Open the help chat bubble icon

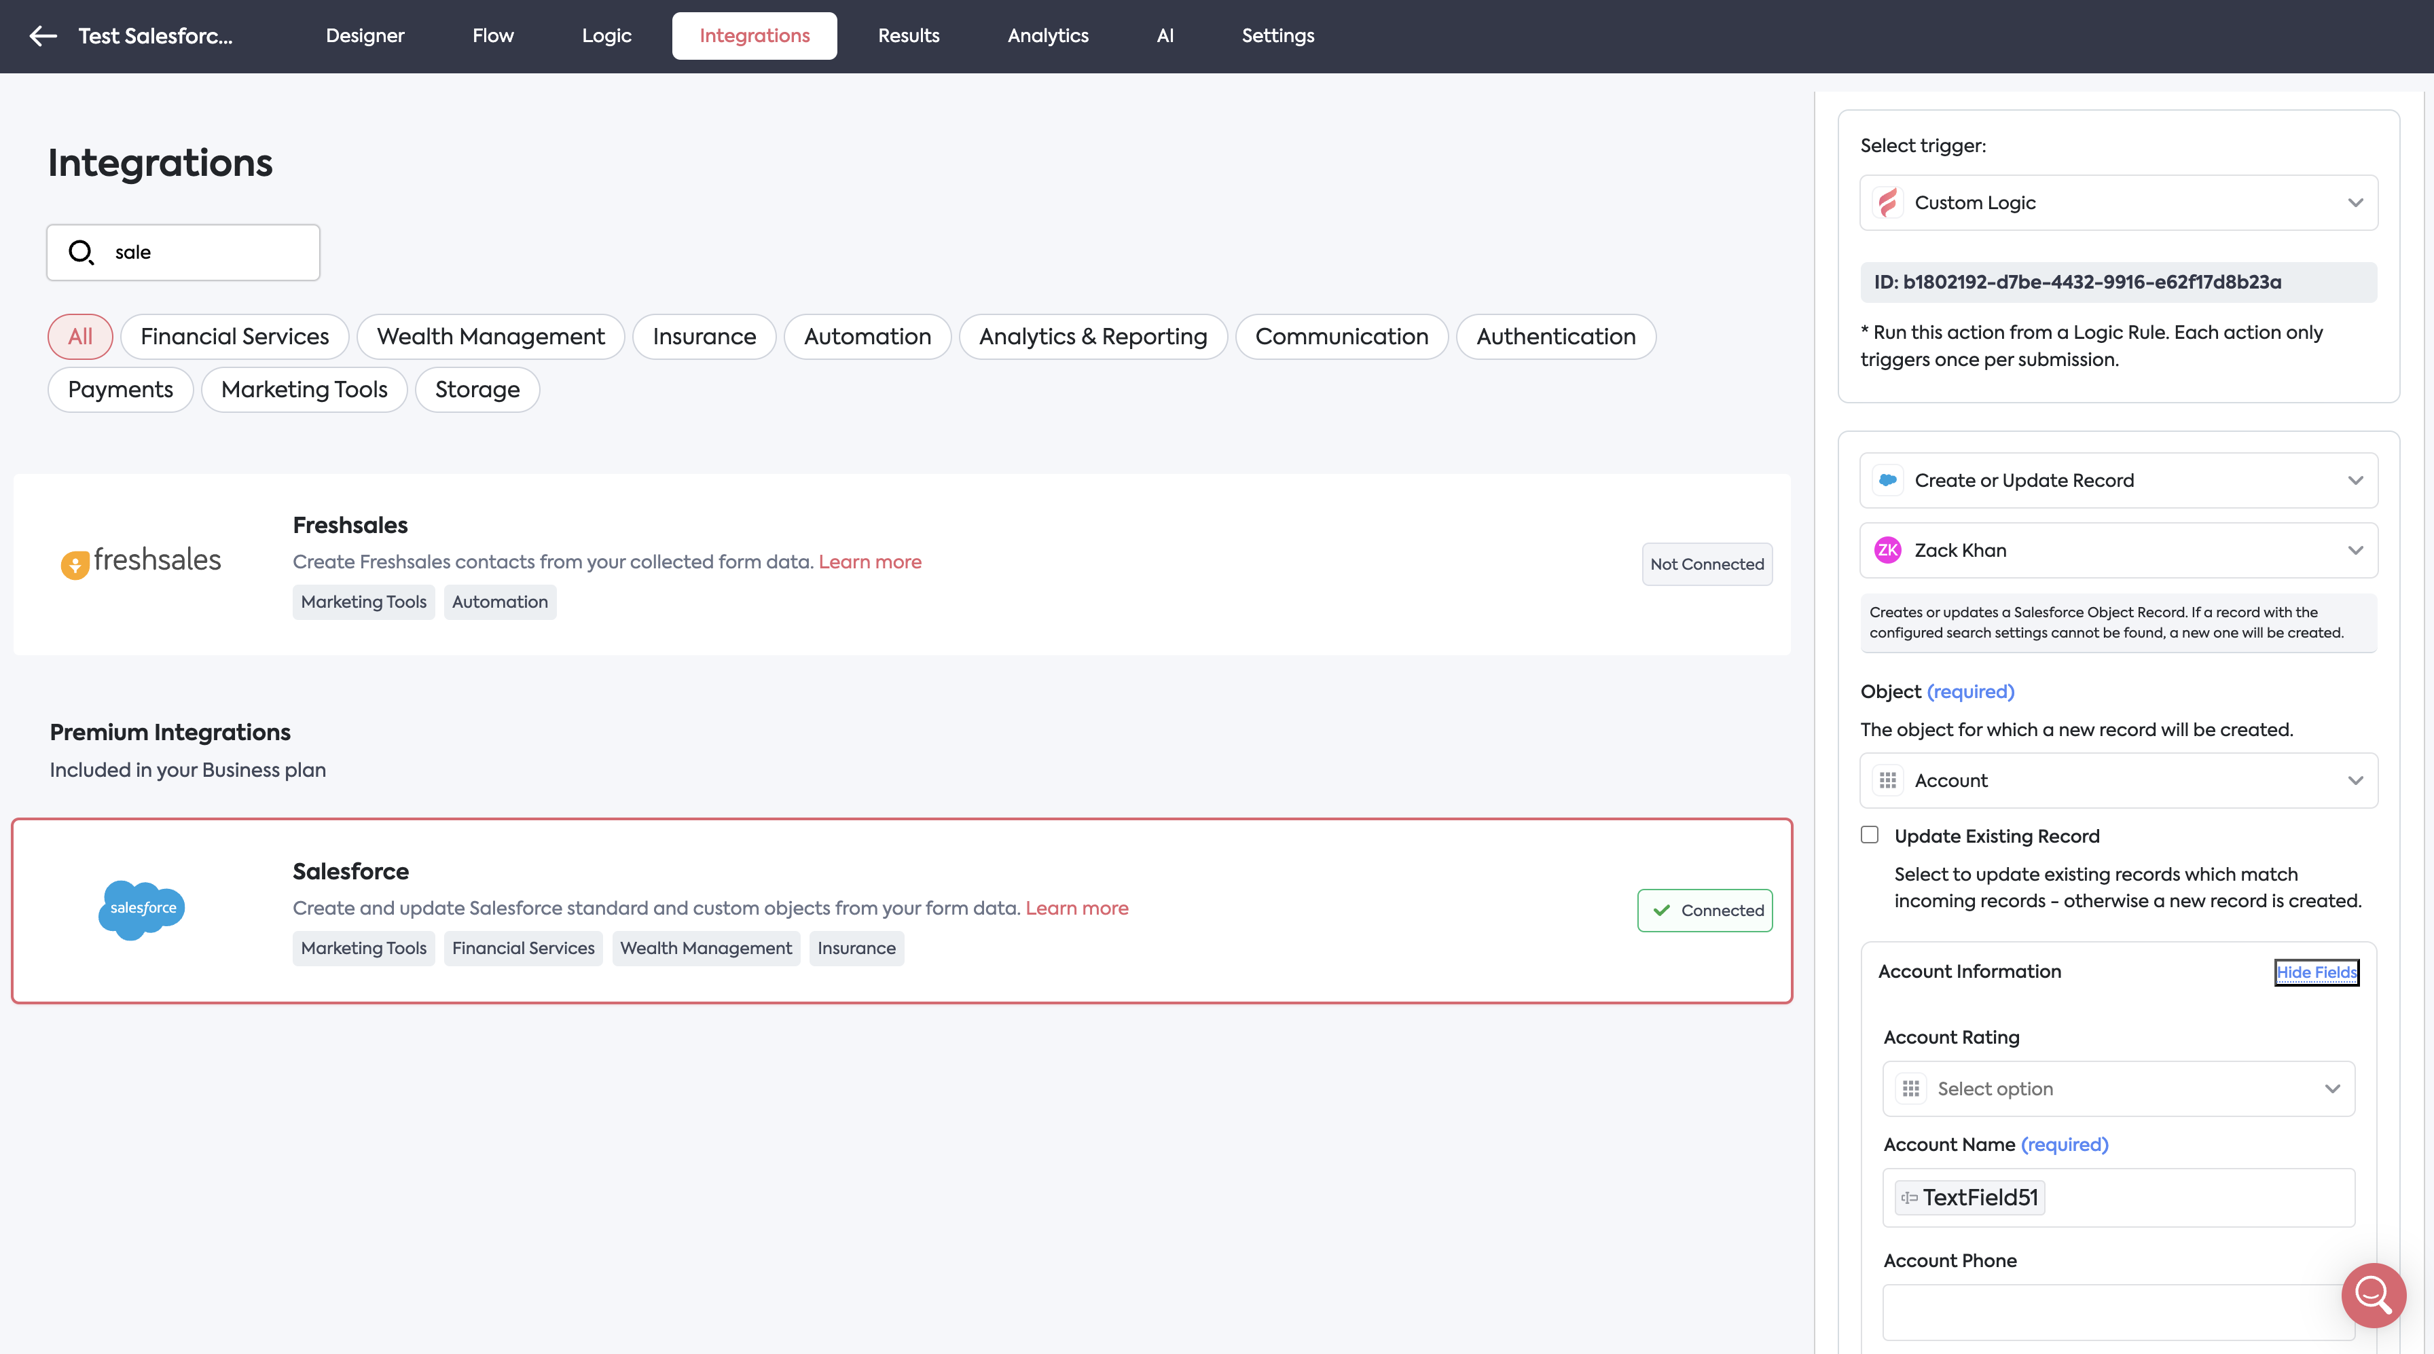click(x=2373, y=1294)
